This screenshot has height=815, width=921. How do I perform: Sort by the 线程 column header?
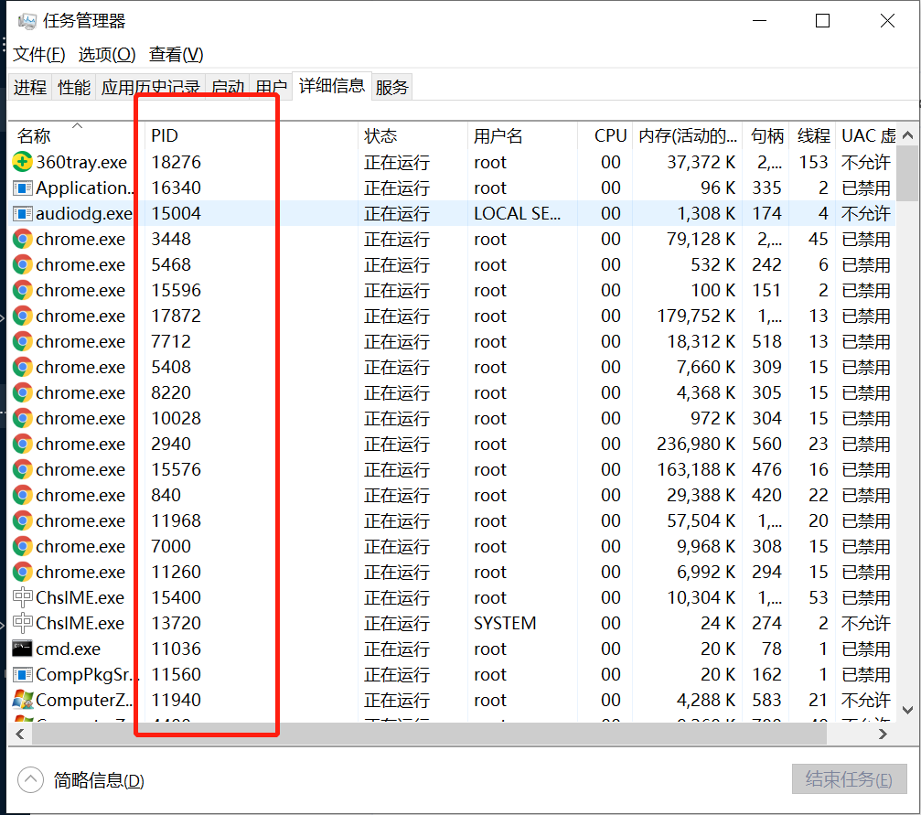(x=813, y=135)
